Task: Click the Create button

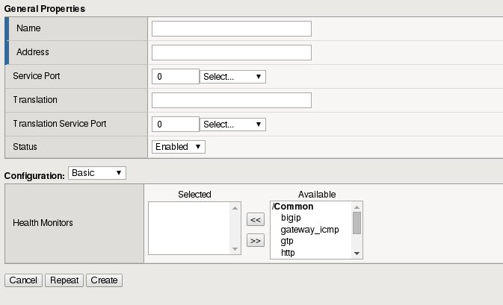Action: 104,280
